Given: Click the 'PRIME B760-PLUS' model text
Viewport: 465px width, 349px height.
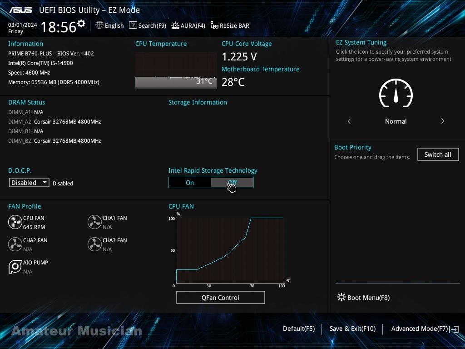Looking at the screenshot, I should point(30,54).
